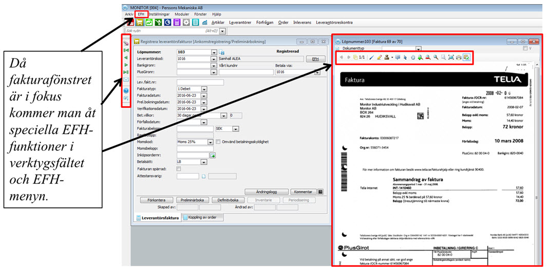The image size is (547, 271).
Task: Open the gear settings module icon
Action: (186, 22)
